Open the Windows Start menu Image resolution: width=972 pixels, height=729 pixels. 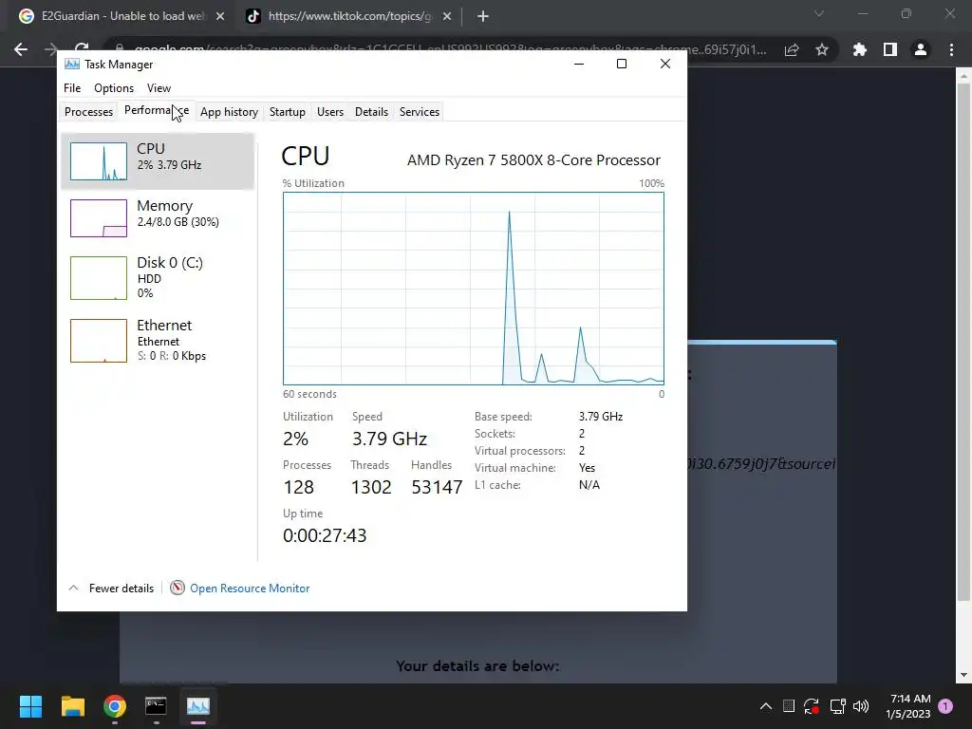[30, 706]
